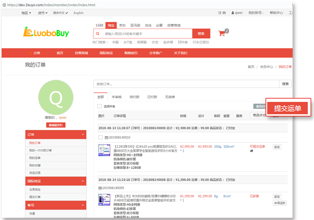The width and height of the screenshot is (314, 220).
Task: Open the 分类 category menu icon
Action: (x=30, y=53)
